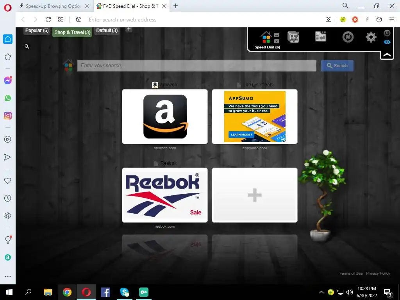The width and height of the screenshot is (400, 300).
Task: Open a new browser tab
Action: click(175, 6)
